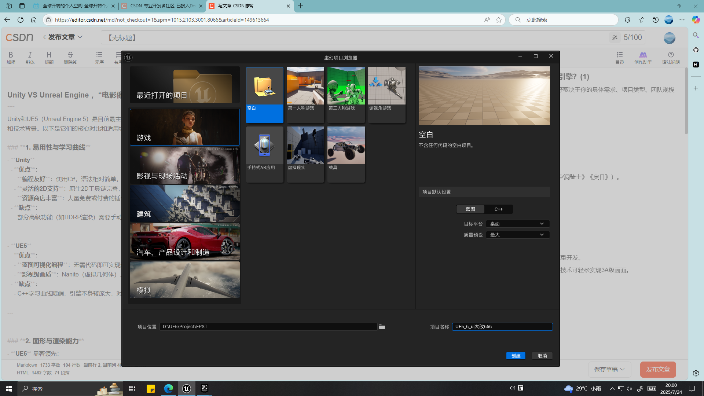Open 汽车、产品设计和制造 category
Screen dimensions: 704x396
click(184, 242)
